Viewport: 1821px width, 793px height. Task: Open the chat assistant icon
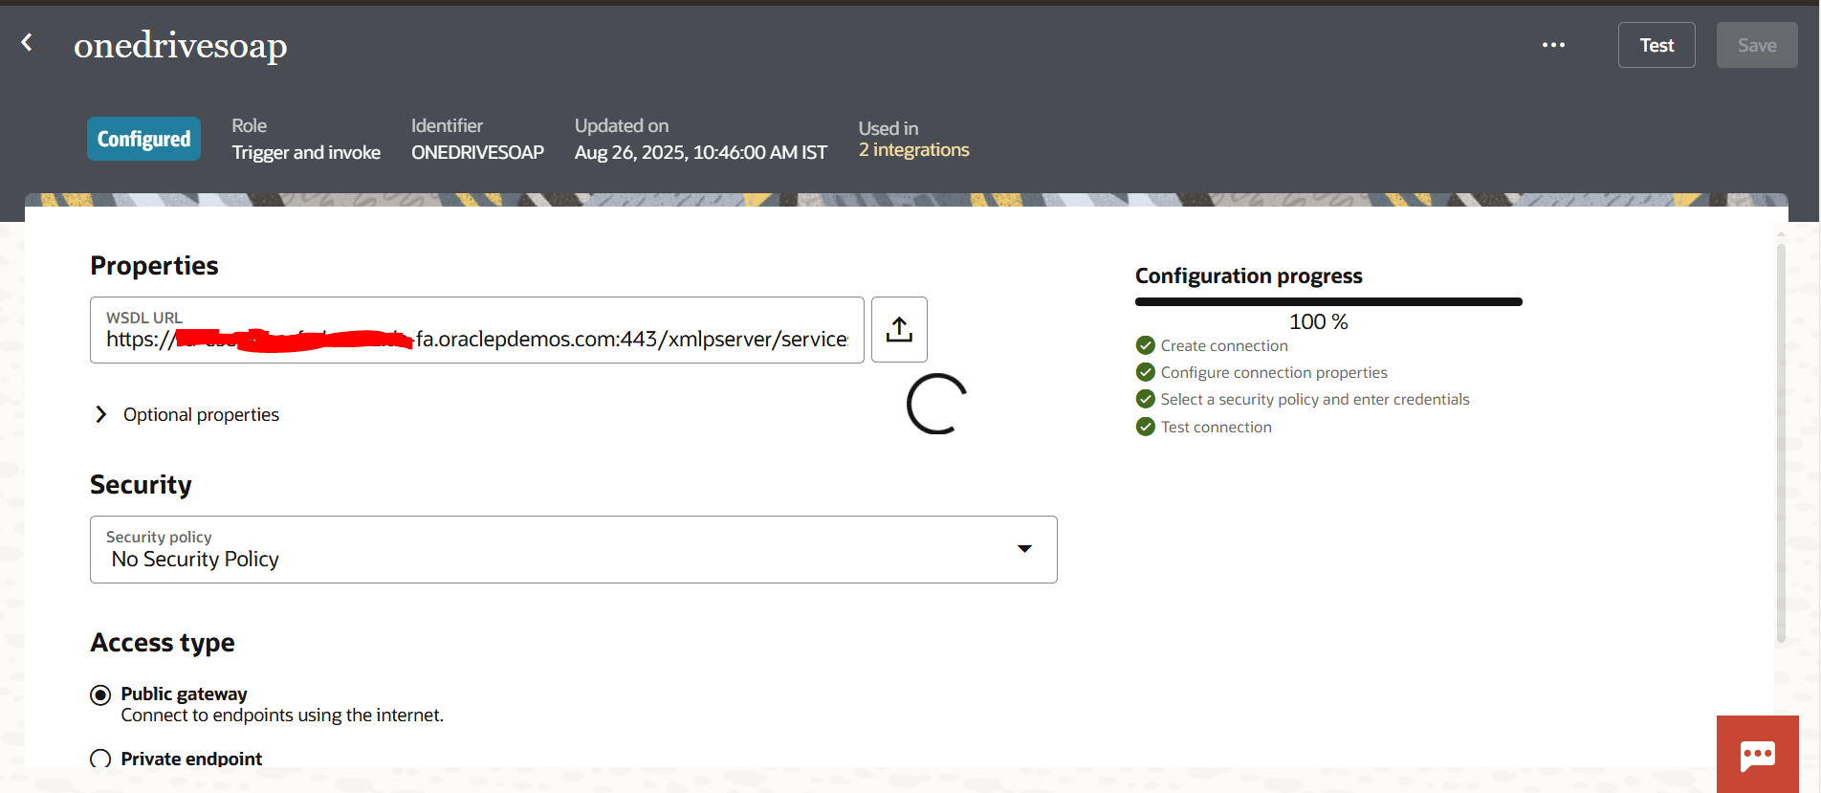click(x=1758, y=754)
